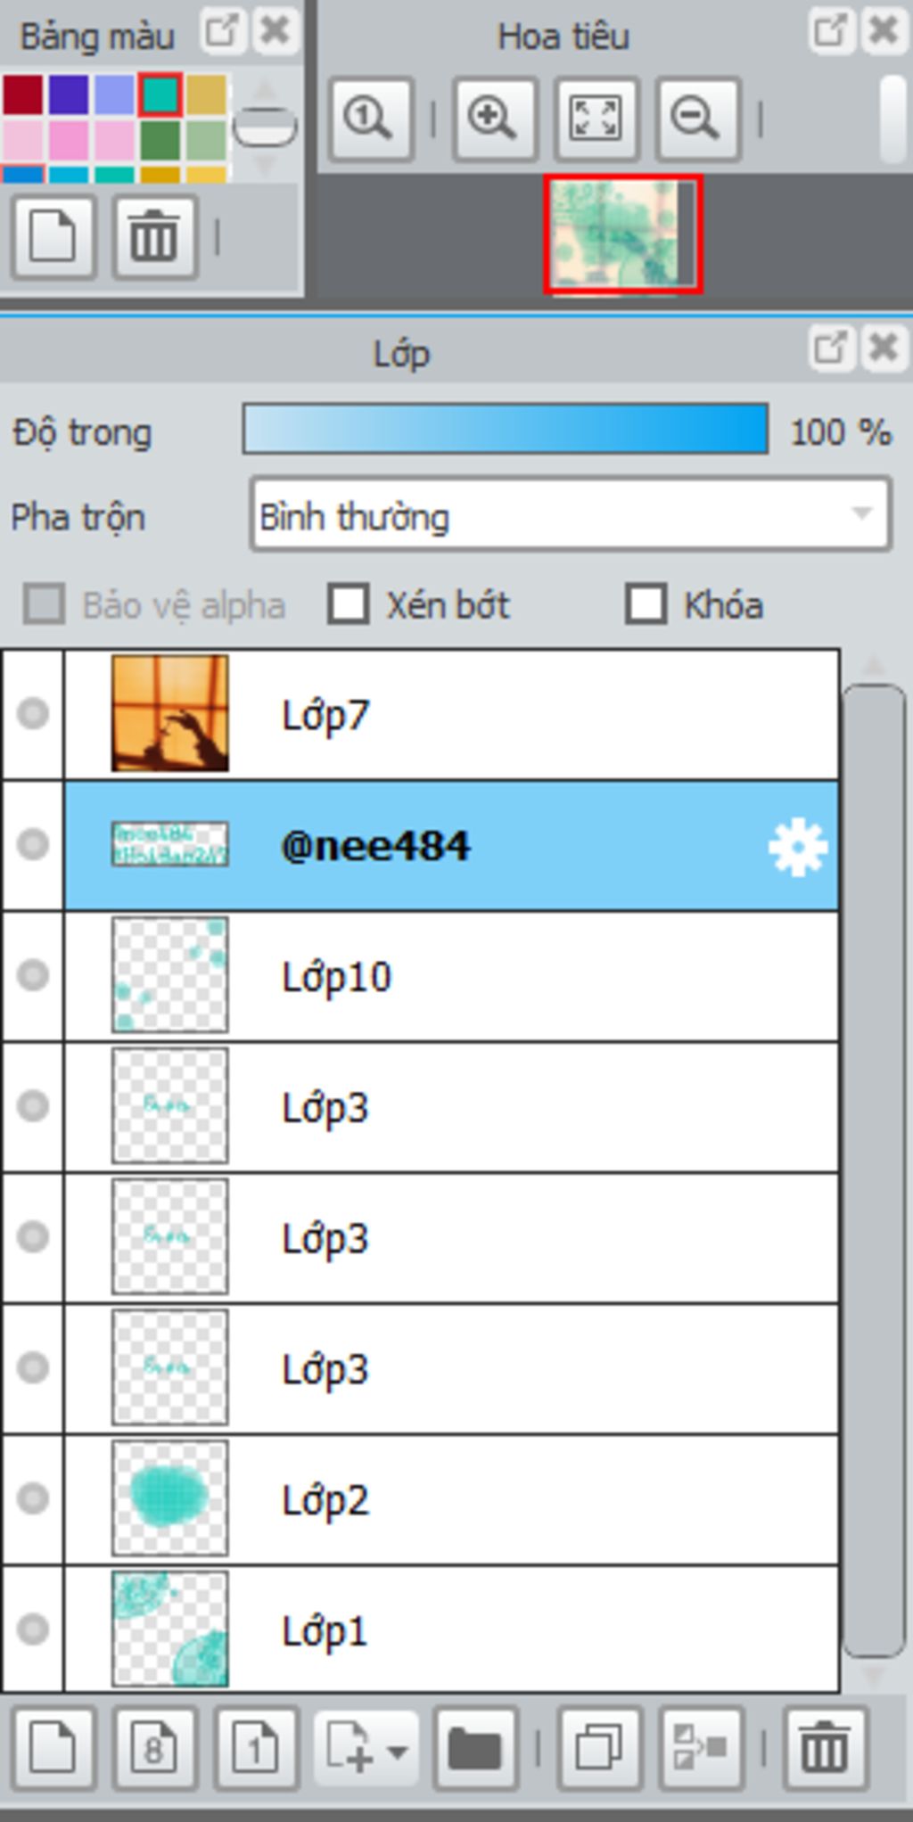The image size is (913, 1822).
Task: Open settings gear on @nee484 layer
Action: pyautogui.click(x=798, y=847)
